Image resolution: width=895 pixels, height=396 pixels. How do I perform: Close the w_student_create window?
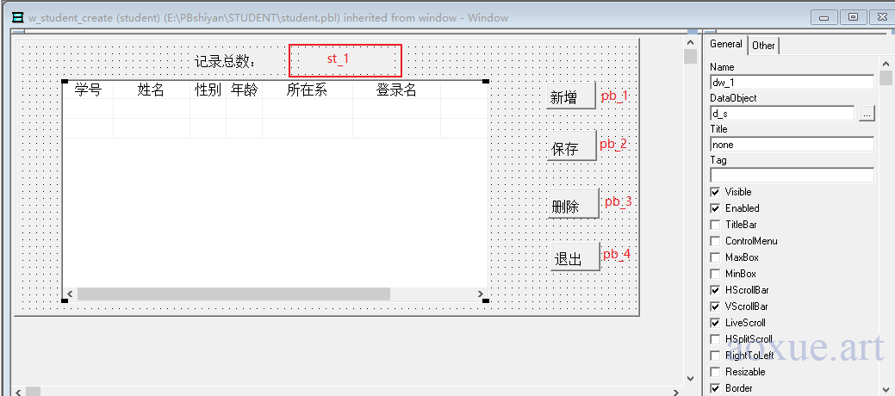click(x=882, y=18)
